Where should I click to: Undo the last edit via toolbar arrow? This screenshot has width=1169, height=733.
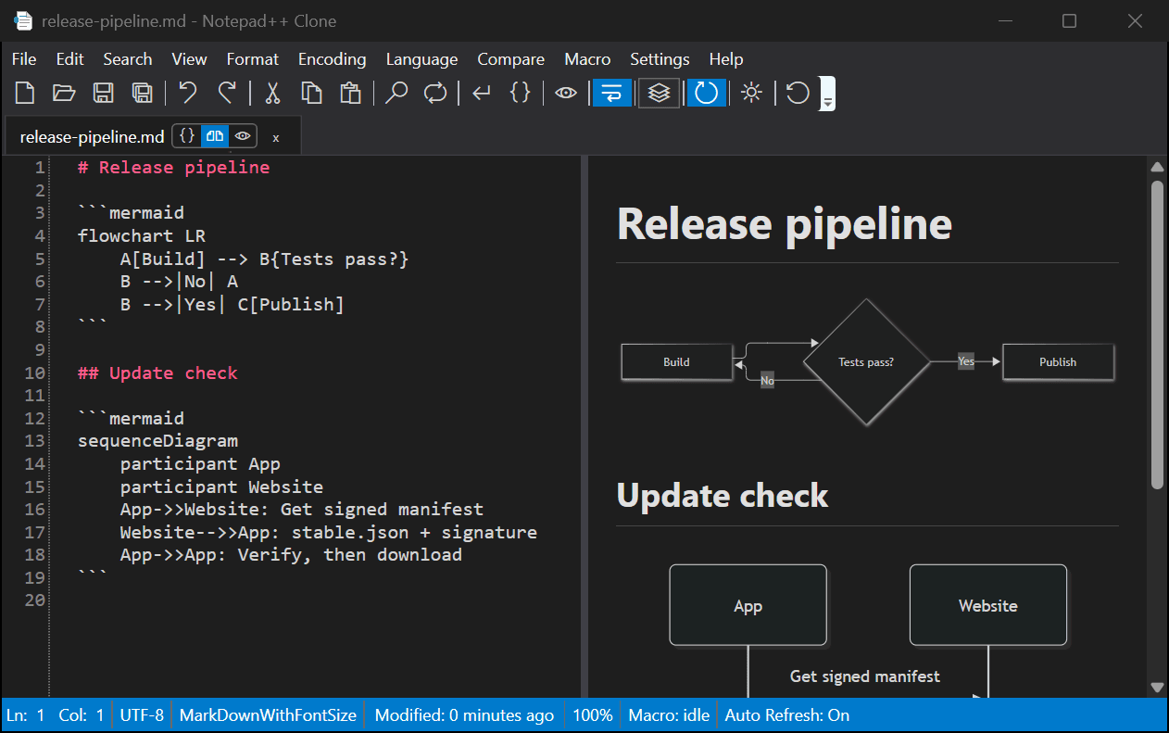(x=188, y=93)
